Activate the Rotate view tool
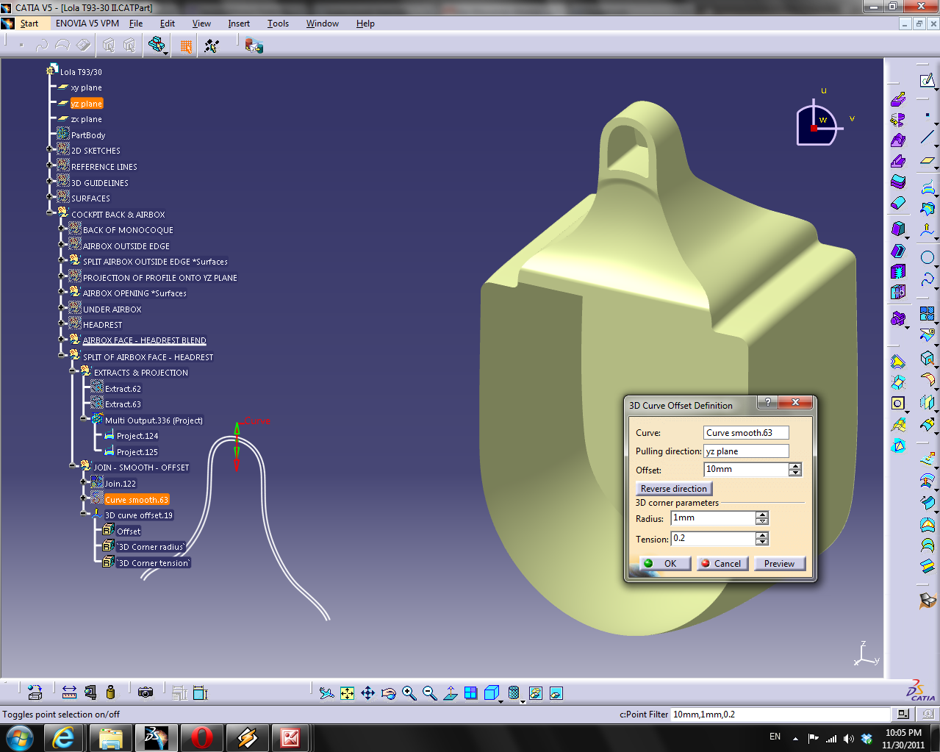This screenshot has width=940, height=752. point(388,692)
